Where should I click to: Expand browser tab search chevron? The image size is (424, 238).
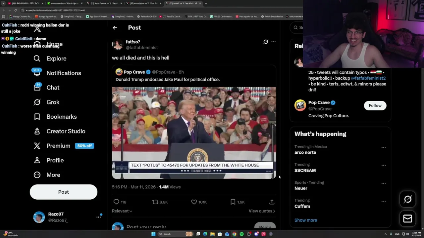coord(3,3)
